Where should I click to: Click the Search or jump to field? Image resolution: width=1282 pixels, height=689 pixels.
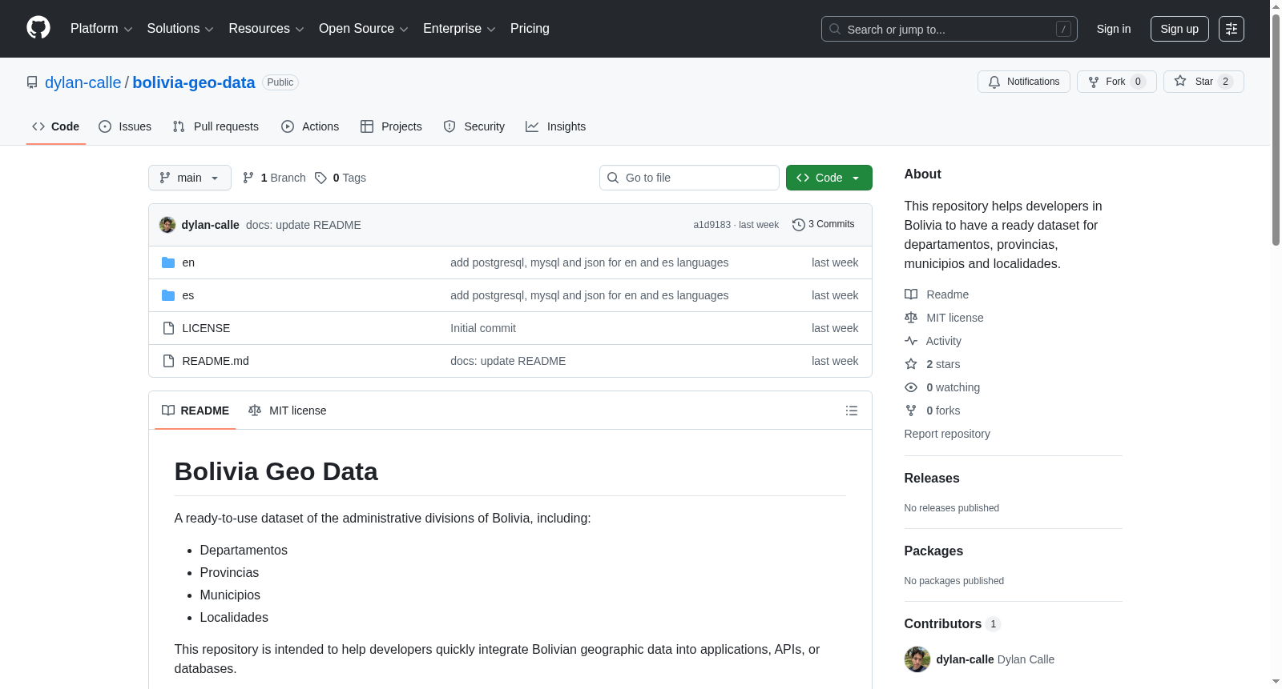click(949, 29)
